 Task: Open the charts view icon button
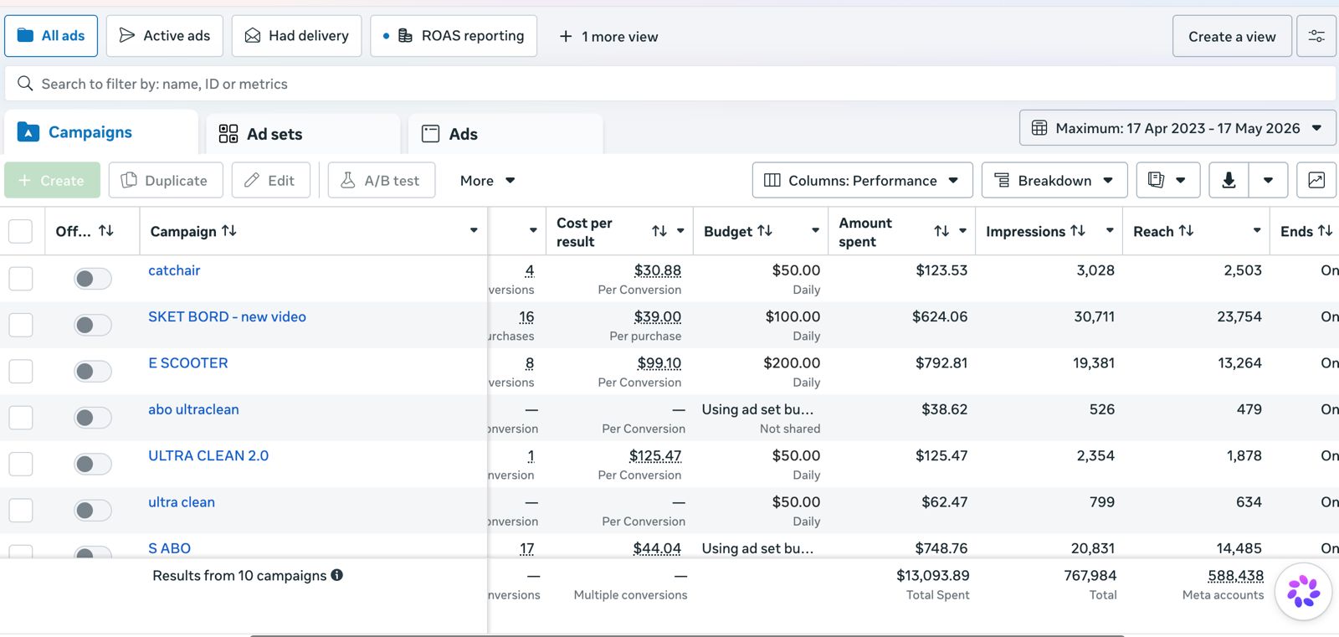(1316, 180)
